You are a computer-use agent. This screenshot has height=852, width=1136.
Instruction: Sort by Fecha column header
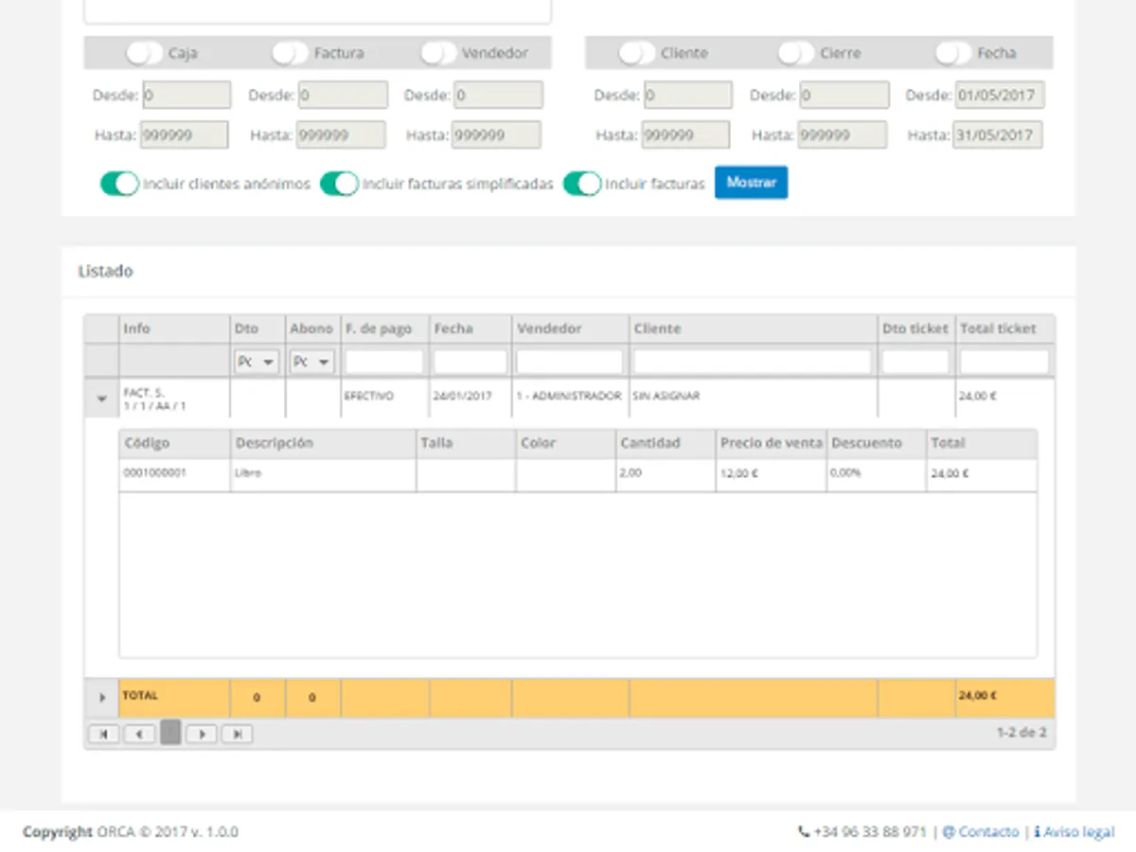(x=470, y=328)
